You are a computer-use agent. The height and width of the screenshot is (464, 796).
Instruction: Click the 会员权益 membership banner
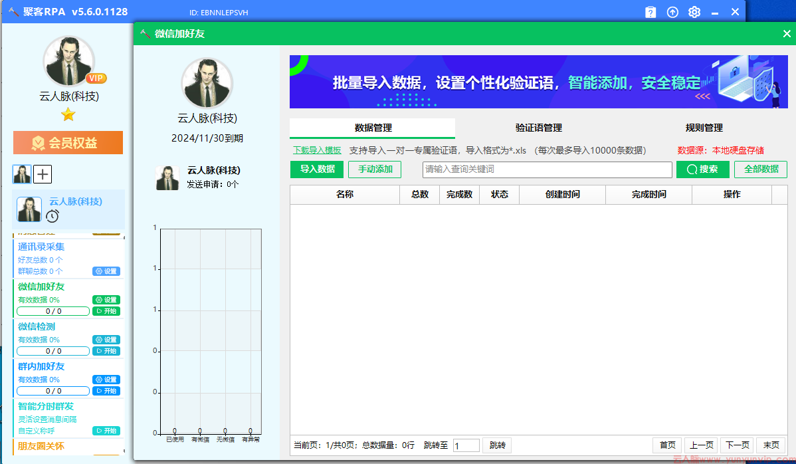pyautogui.click(x=68, y=143)
